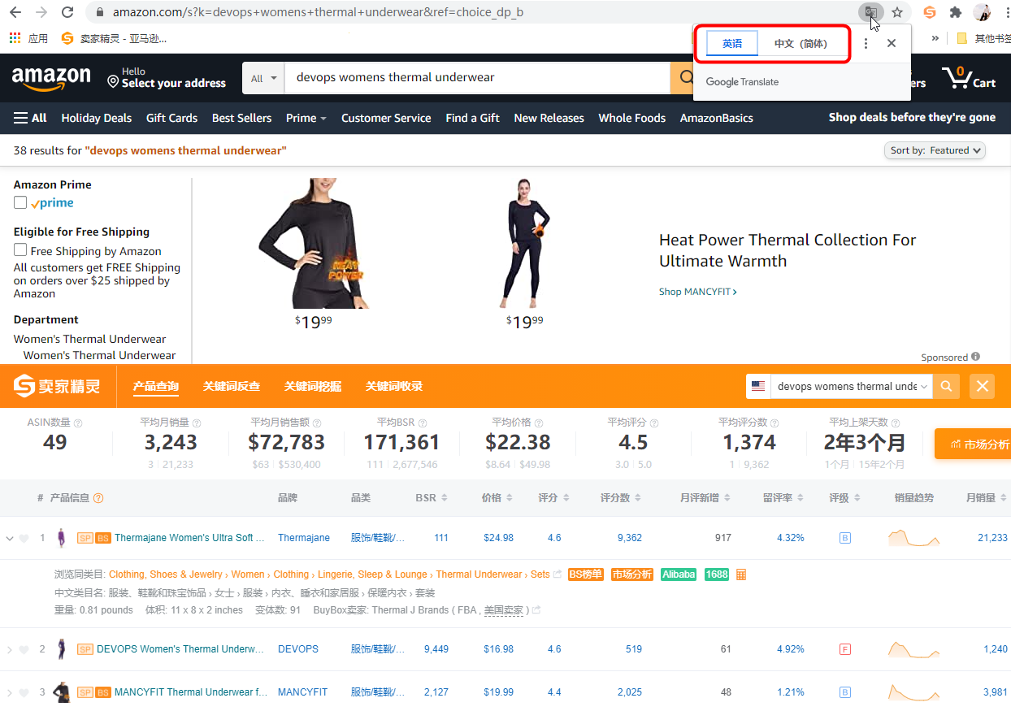
Task: Click the DEVOPS brand link
Action: click(x=298, y=649)
